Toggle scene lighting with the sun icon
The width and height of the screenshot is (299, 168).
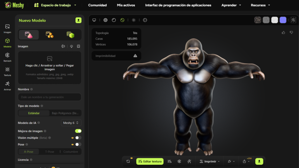[x=133, y=20]
